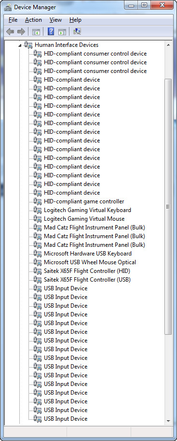The height and width of the screenshot is (441, 177).
Task: Select HID-compliant game controller entry
Action: point(84,201)
